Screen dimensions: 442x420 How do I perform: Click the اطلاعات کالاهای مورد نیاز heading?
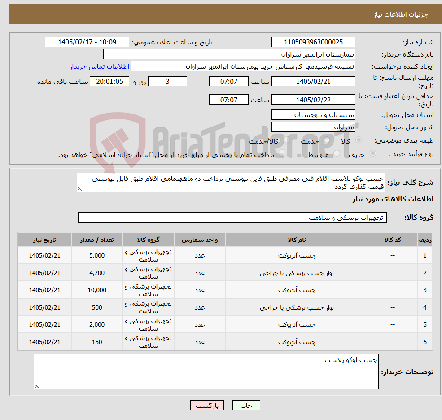393,199
